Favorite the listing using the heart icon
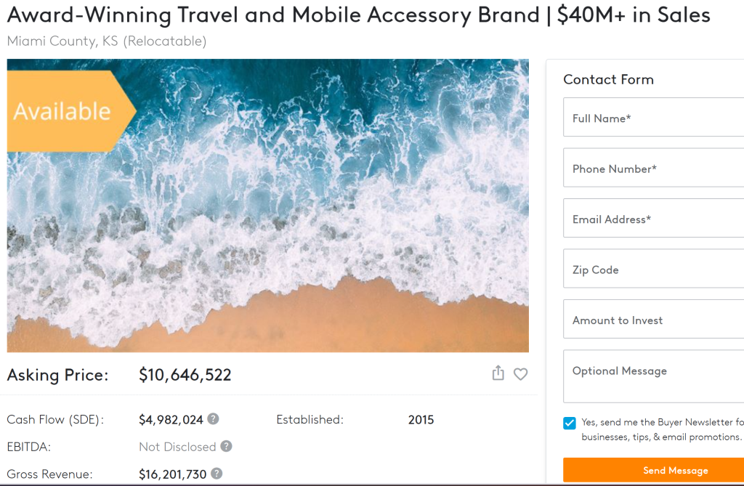The width and height of the screenshot is (744, 486). (520, 373)
